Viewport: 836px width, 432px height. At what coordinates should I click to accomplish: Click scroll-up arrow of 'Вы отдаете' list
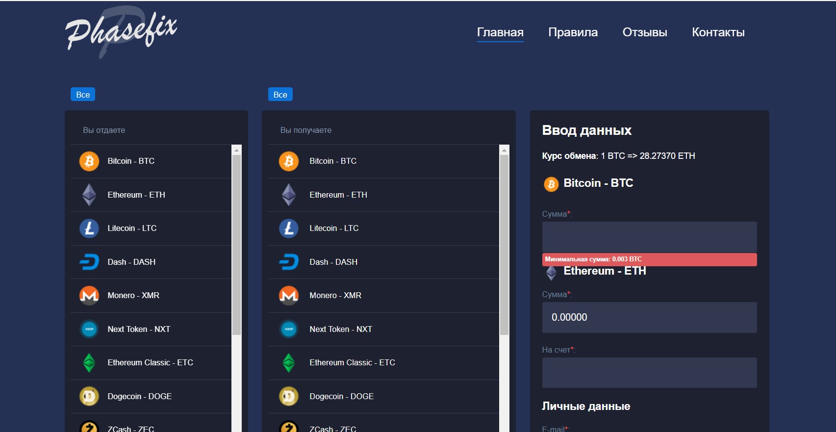[237, 150]
